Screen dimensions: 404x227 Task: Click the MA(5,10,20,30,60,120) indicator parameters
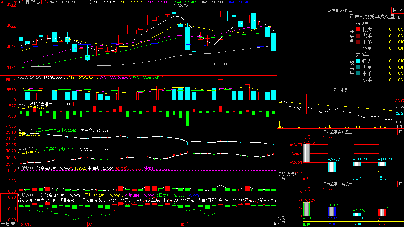(x=71, y=2)
